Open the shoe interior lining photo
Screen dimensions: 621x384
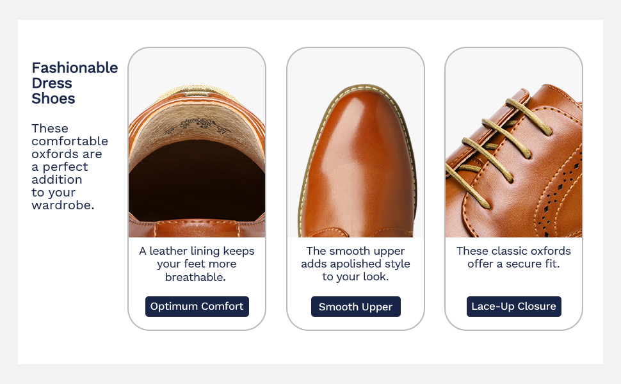197,147
